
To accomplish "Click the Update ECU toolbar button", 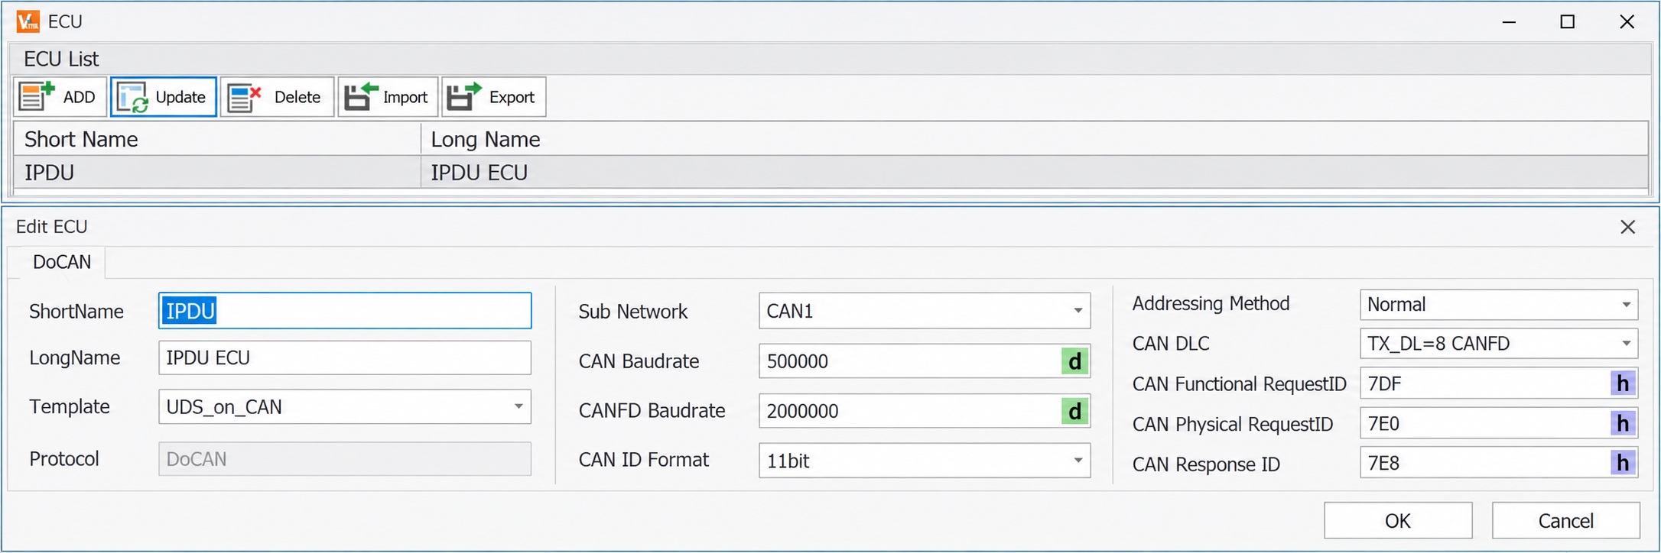I will click(164, 97).
